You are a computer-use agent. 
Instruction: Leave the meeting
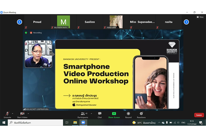coord(199,115)
